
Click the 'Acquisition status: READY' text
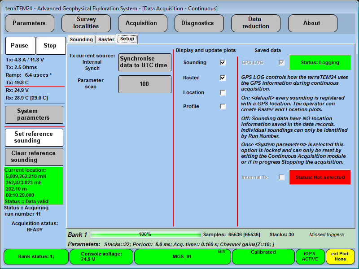(x=35, y=226)
